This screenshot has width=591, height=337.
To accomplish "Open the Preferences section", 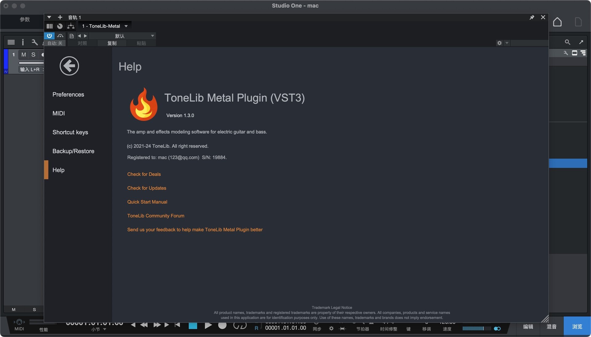I will [x=68, y=94].
